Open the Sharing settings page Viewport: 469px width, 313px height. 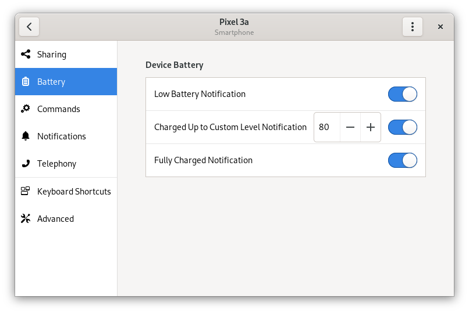point(66,55)
